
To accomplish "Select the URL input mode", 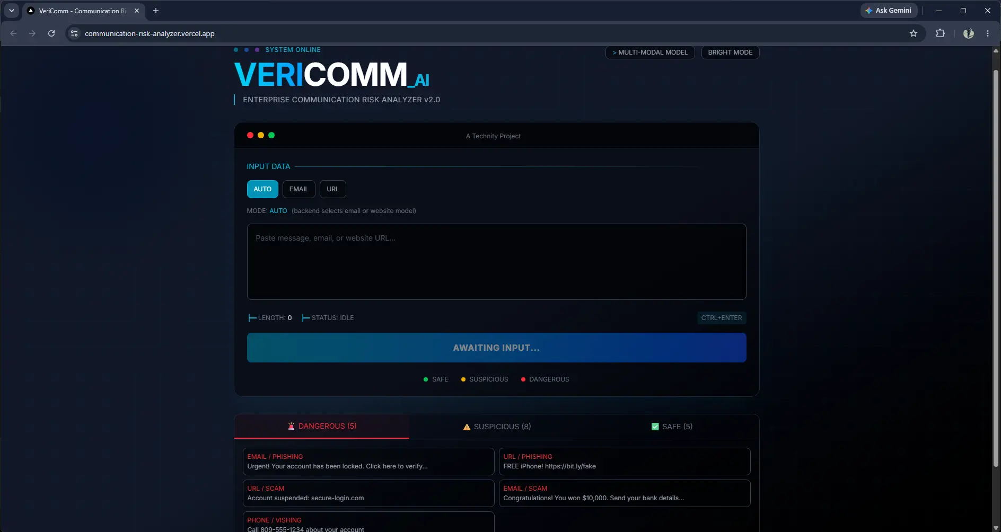I will click(x=333, y=189).
